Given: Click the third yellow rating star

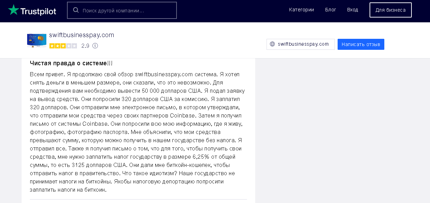Looking at the screenshot, I should 63,46.
